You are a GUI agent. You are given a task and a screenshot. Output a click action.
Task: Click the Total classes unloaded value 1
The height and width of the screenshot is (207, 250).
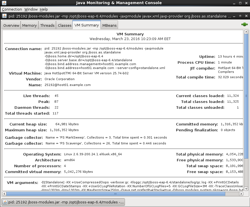click(x=238, y=108)
